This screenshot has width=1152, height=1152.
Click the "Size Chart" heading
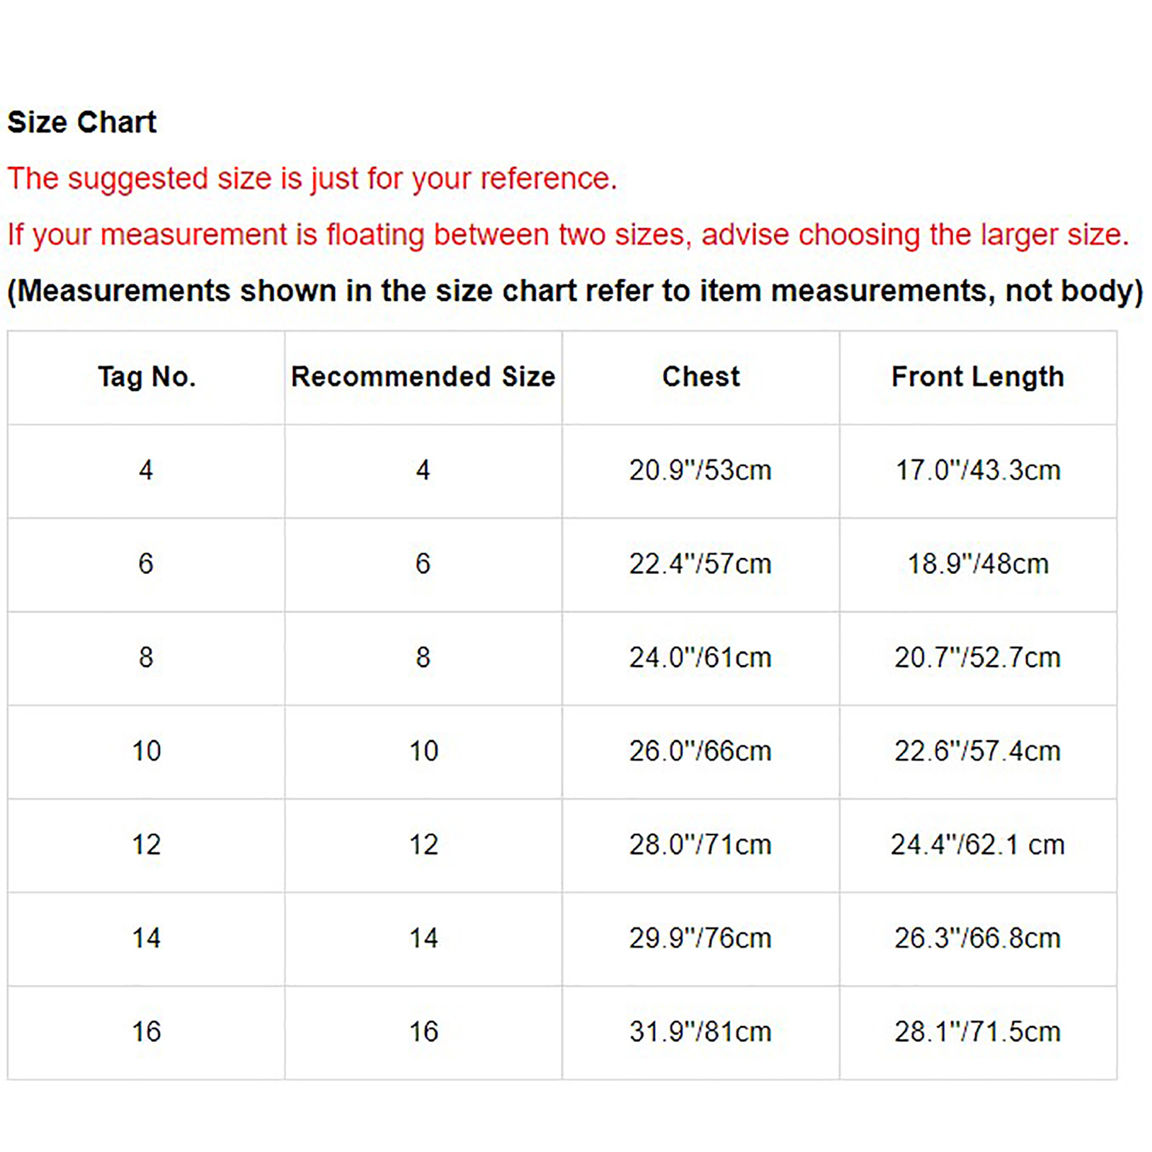point(81,122)
